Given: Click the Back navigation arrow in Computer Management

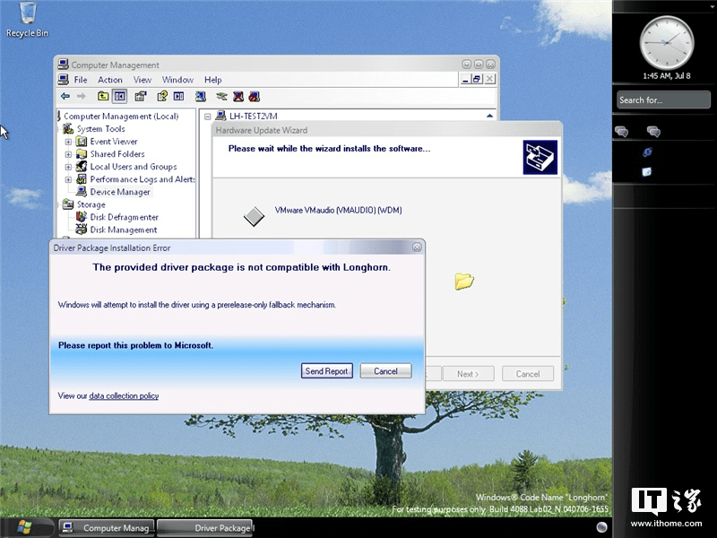Looking at the screenshot, I should [65, 96].
